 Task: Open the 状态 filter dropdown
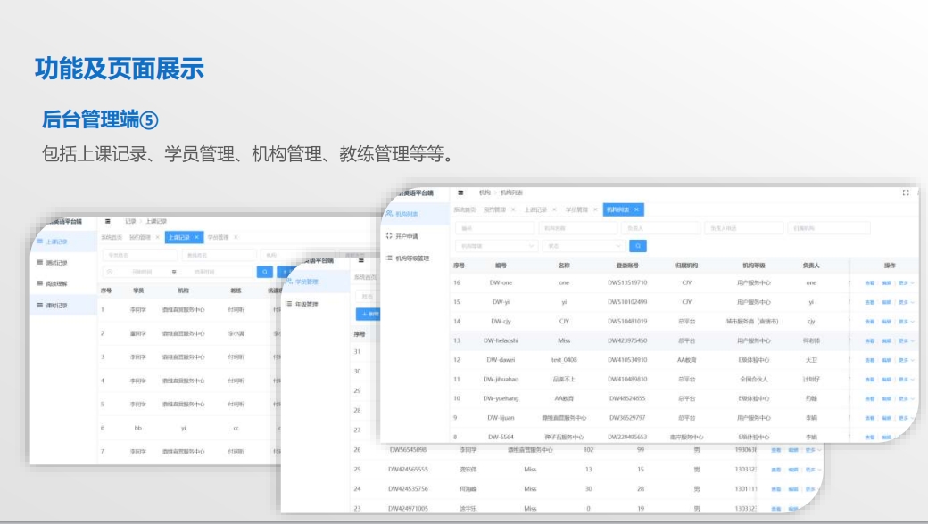point(583,246)
